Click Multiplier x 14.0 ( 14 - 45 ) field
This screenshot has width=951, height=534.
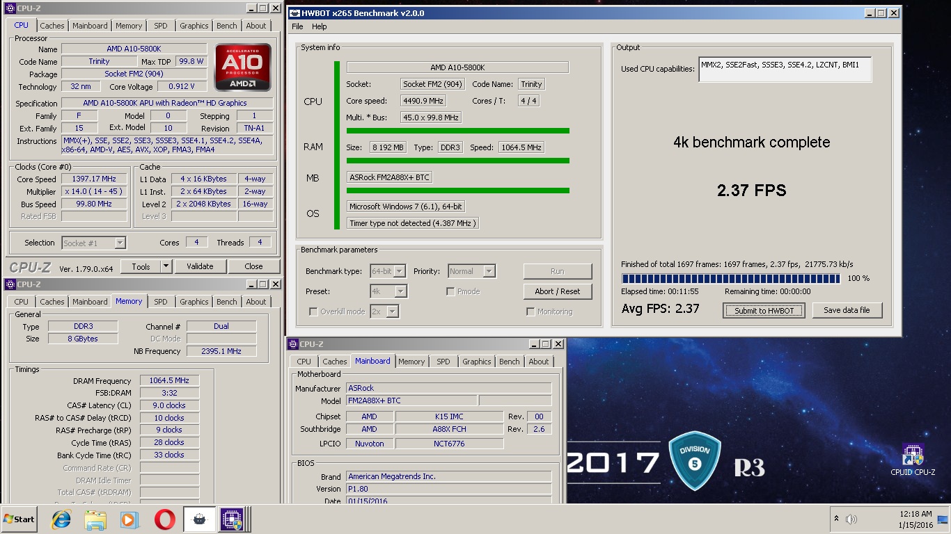[95, 191]
